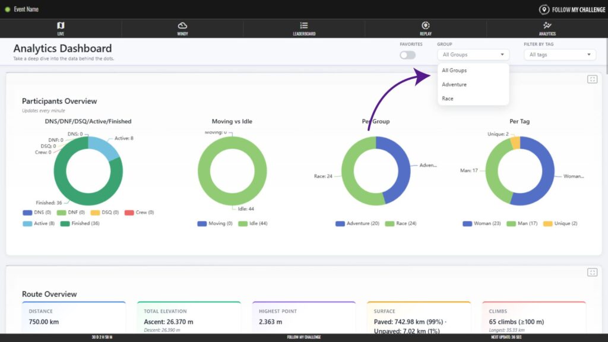The height and width of the screenshot is (342, 608).
Task: Open the Replay icon
Action: (425, 26)
